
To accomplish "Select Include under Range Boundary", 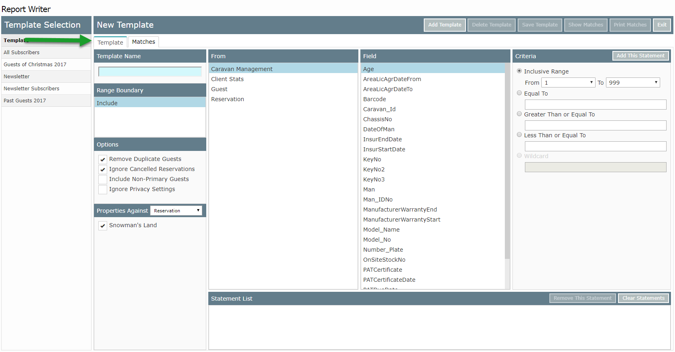I will (150, 103).
